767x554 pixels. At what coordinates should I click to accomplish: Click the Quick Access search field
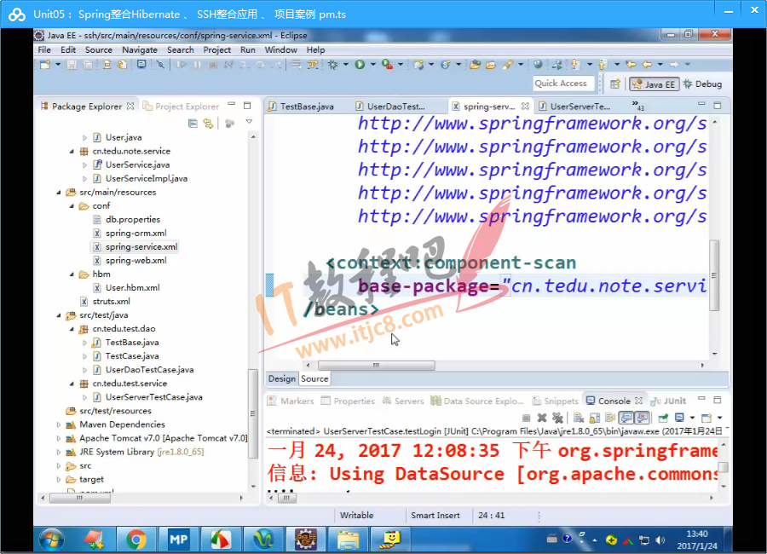coord(563,84)
